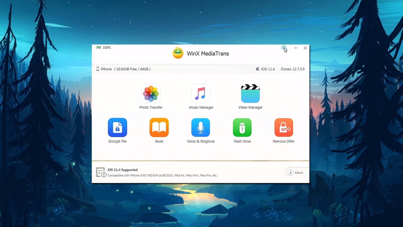Click the "WinX MediaTrans" title text
This screenshot has width=403, height=227.
[x=208, y=54]
